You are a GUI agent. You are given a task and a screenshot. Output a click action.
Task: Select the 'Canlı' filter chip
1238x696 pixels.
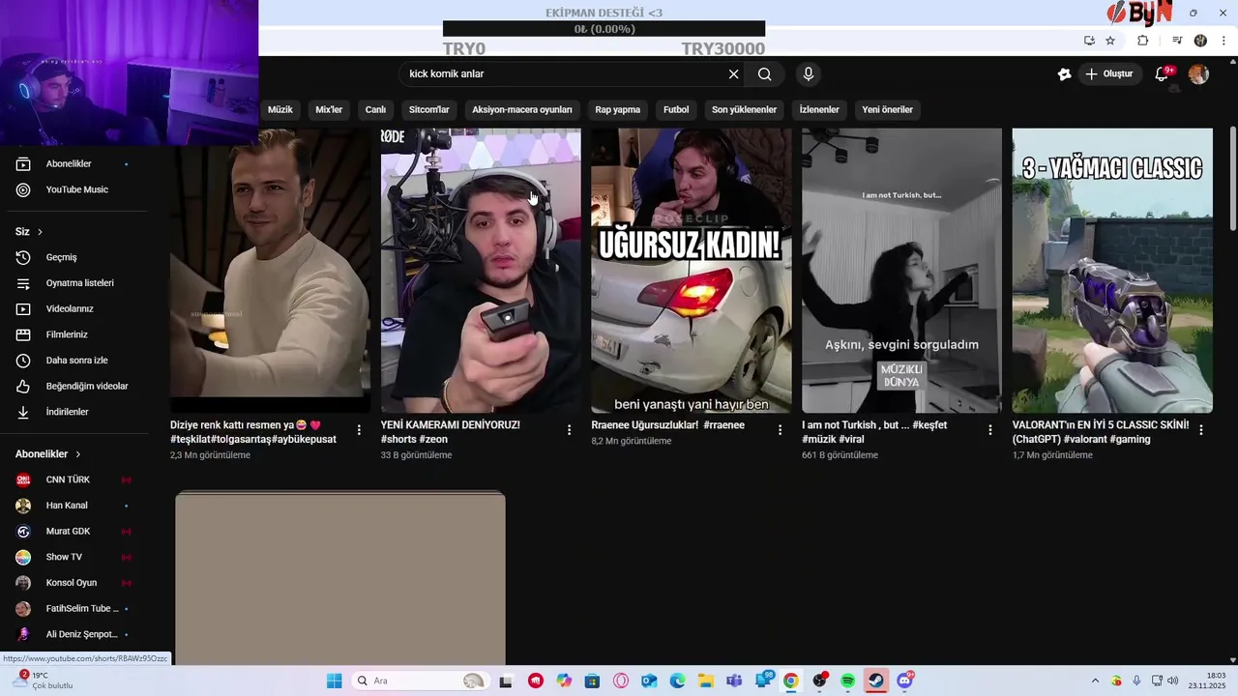(375, 109)
